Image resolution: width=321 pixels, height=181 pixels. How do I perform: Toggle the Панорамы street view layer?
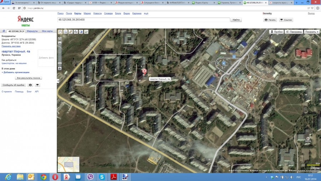[x=294, y=32]
